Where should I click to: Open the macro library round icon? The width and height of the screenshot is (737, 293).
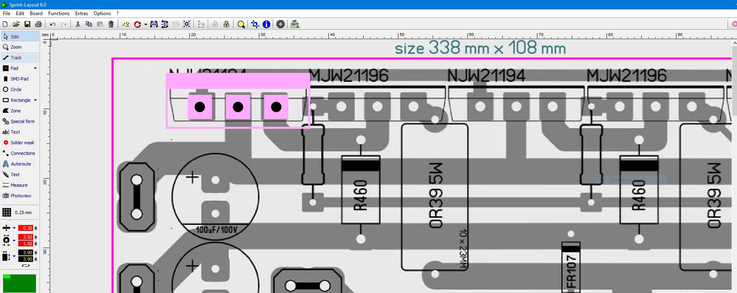click(x=281, y=24)
